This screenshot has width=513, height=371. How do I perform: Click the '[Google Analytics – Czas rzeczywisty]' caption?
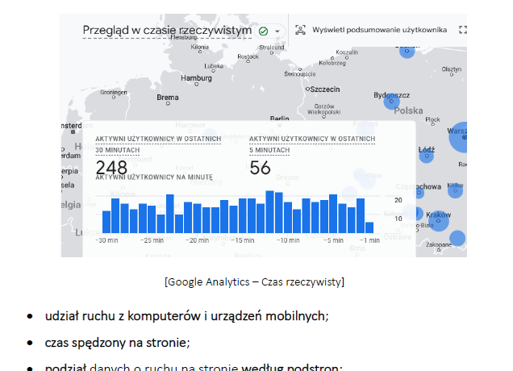pos(254,281)
